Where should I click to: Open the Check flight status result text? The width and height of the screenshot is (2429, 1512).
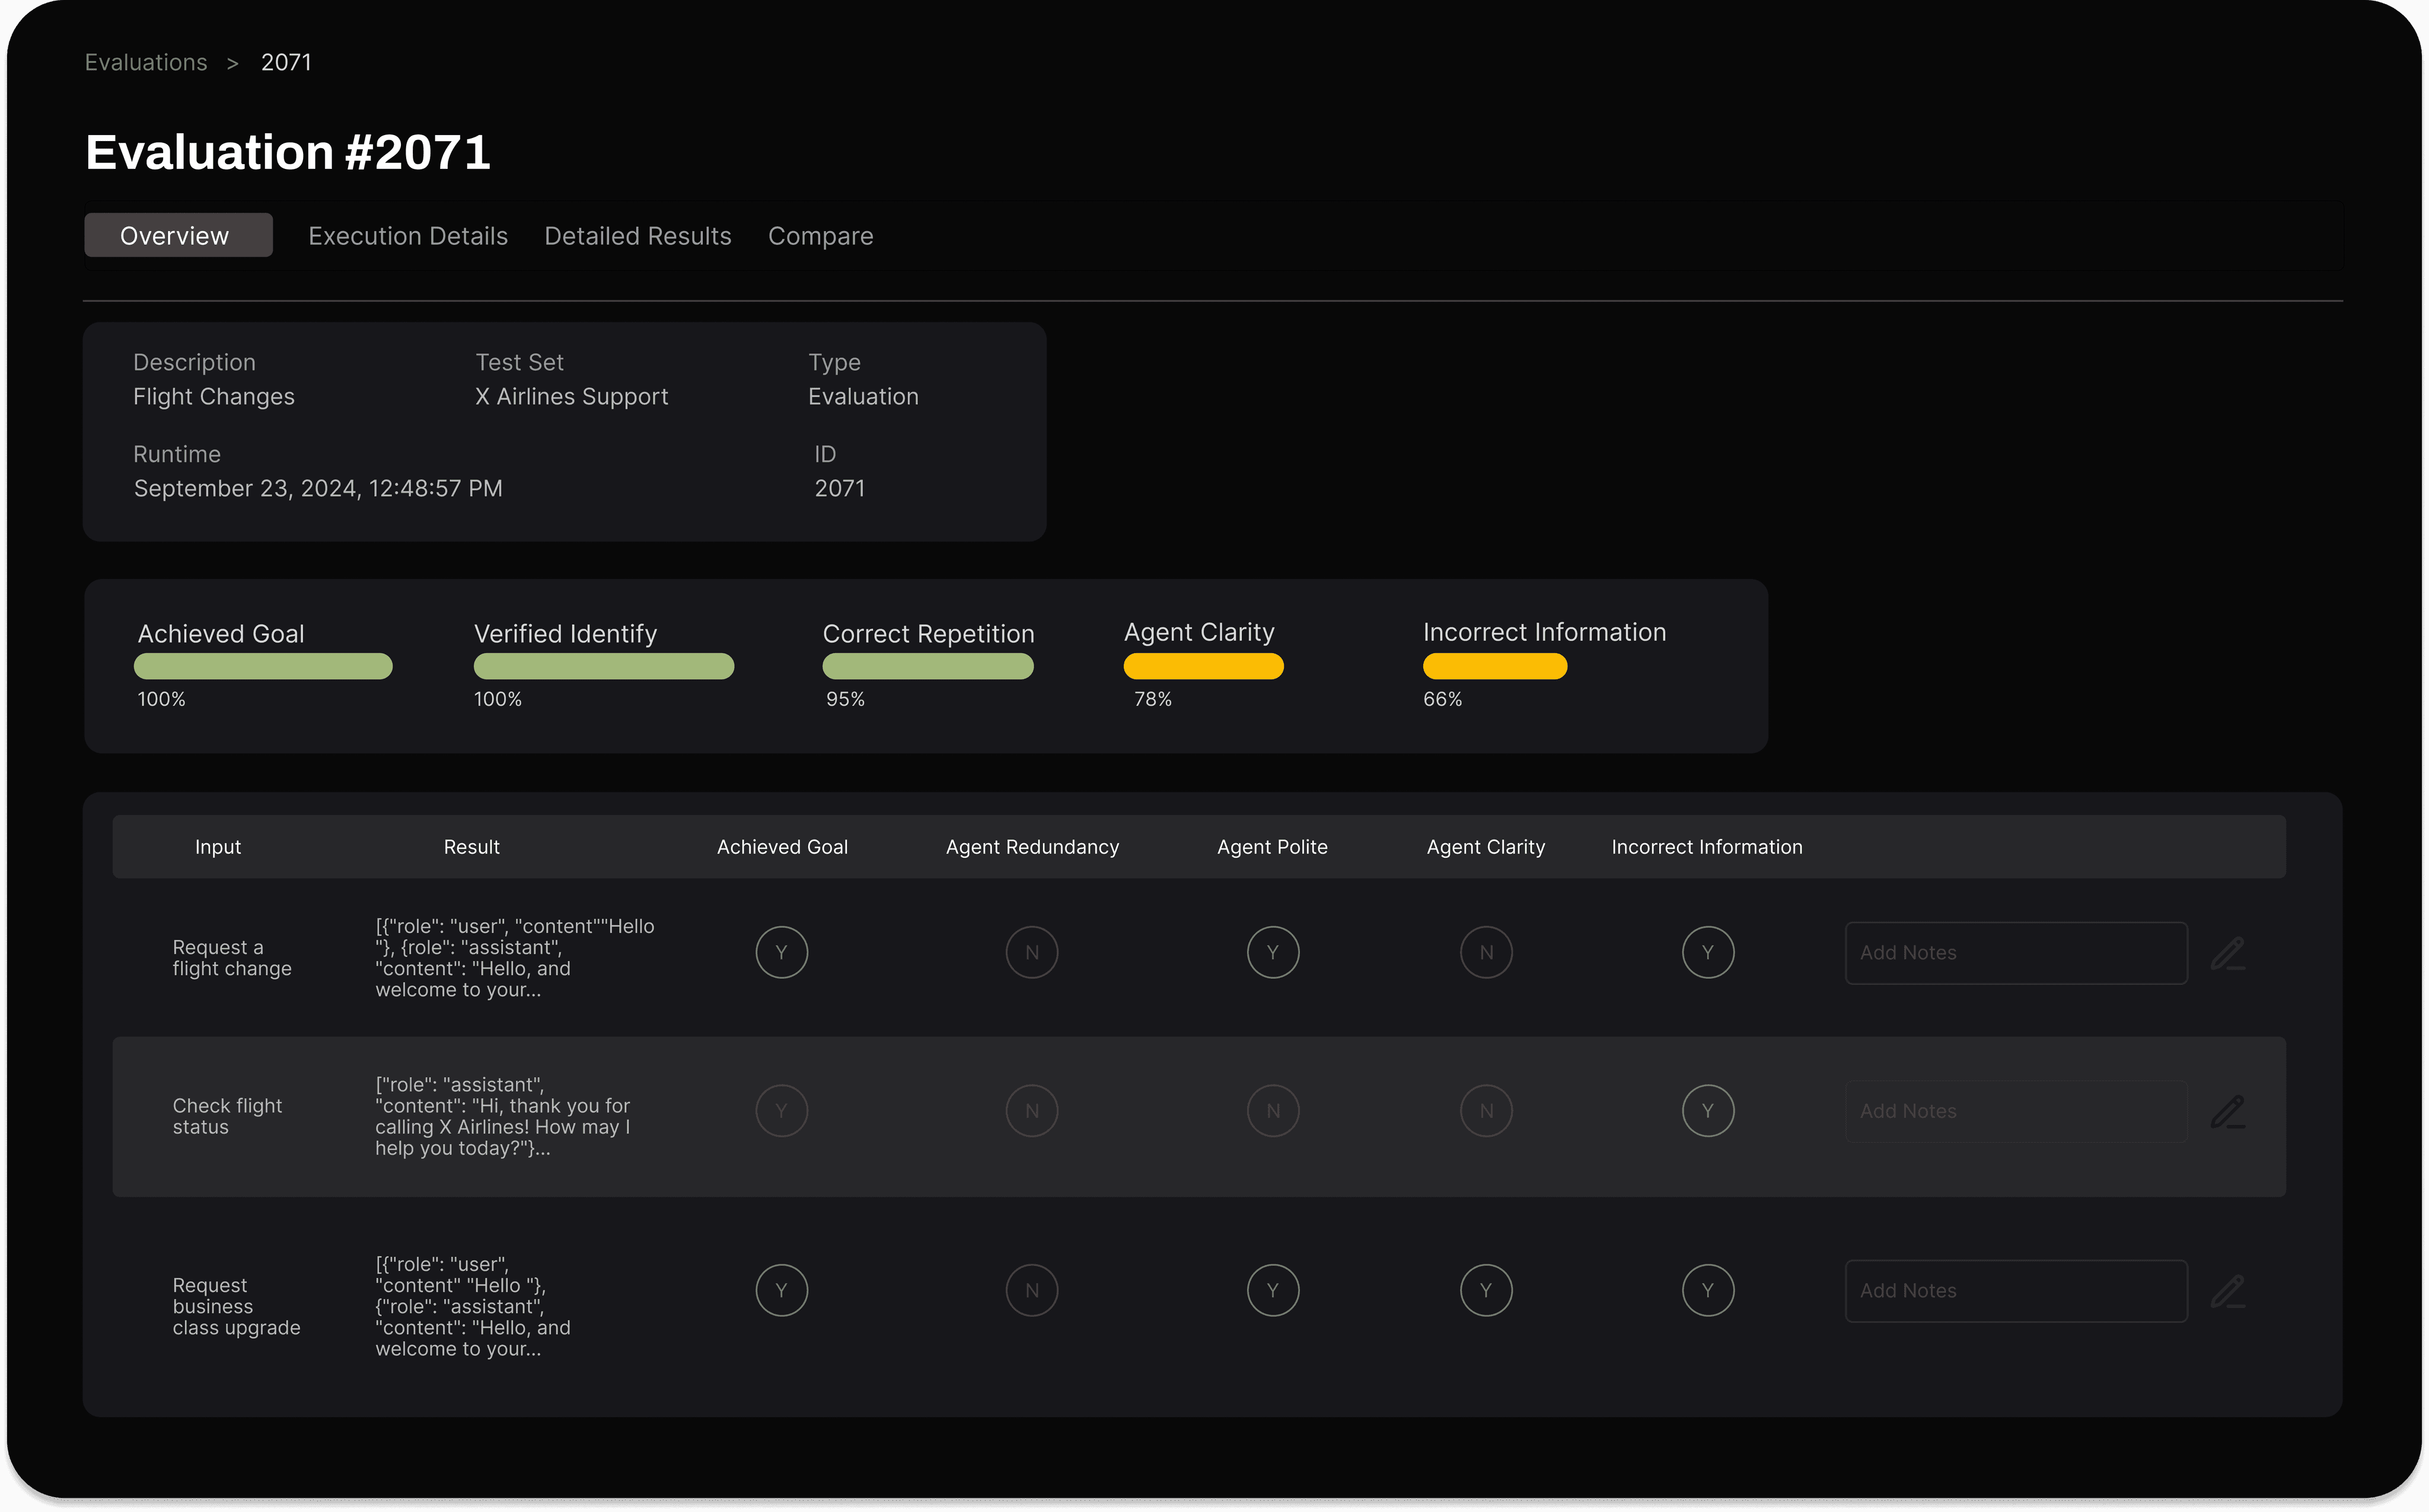pos(502,1116)
